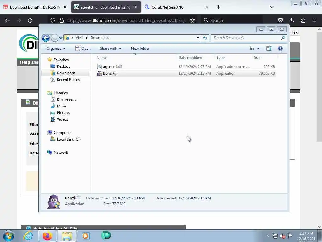Viewport: 322px width, 242px height.
Task: Show hidden tray icons arrow
Action: 267,236
